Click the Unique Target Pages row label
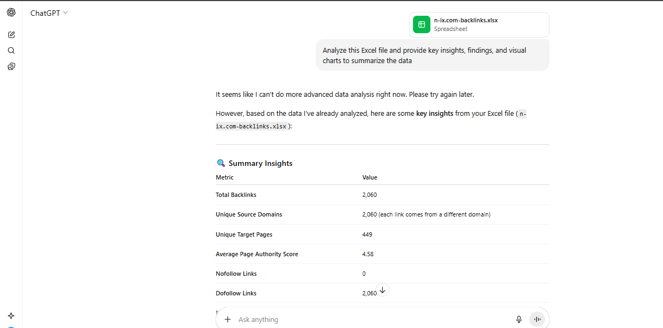Image resolution: width=663 pixels, height=328 pixels. point(244,234)
